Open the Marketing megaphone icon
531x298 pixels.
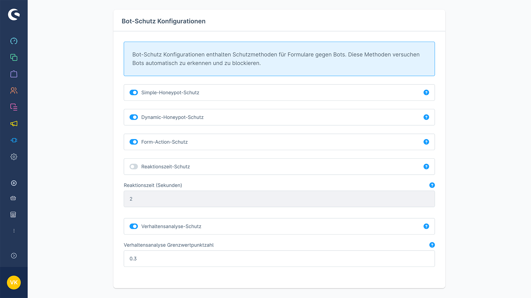[x=14, y=124]
